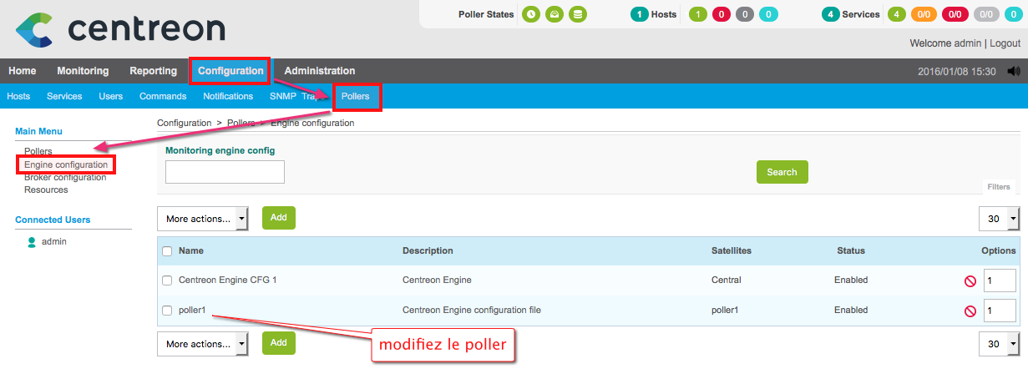The image size is (1028, 379).
Task: Toggle the sound speaker icon
Action: [x=1014, y=71]
